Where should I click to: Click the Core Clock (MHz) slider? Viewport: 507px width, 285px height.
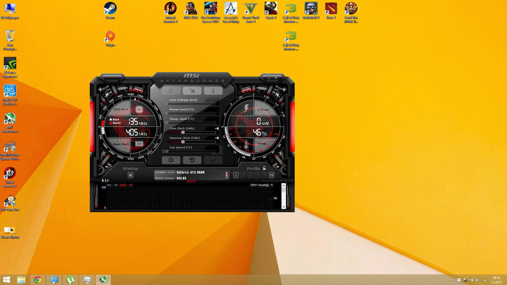tap(191, 132)
